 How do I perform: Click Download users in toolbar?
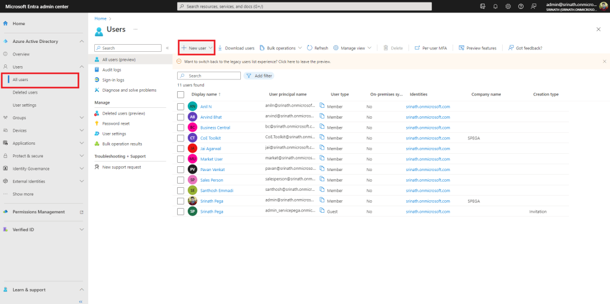click(x=236, y=48)
